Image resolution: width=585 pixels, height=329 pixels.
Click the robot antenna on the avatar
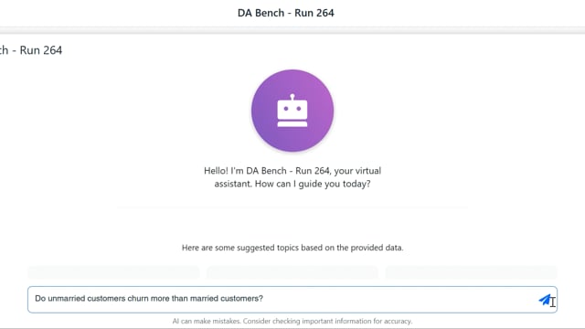(292, 98)
